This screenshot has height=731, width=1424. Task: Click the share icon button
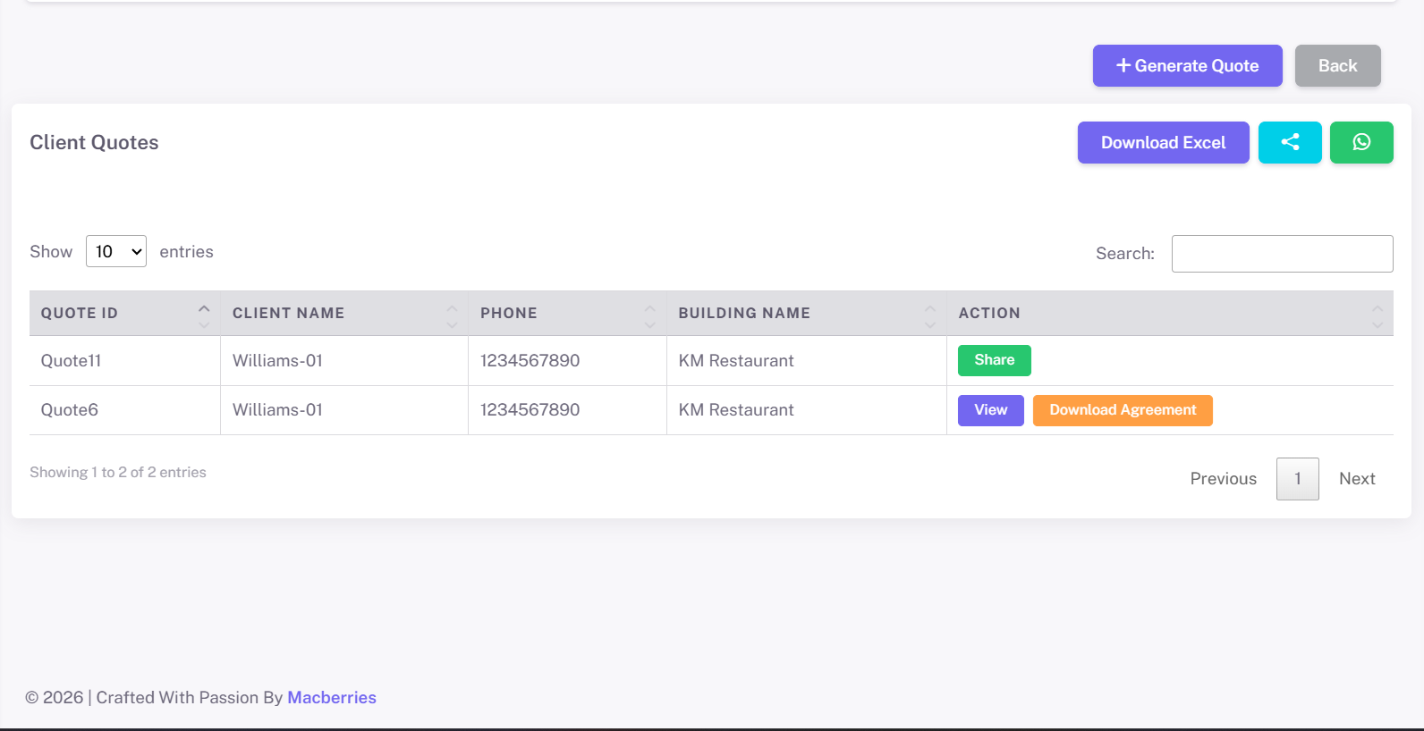(x=1289, y=142)
